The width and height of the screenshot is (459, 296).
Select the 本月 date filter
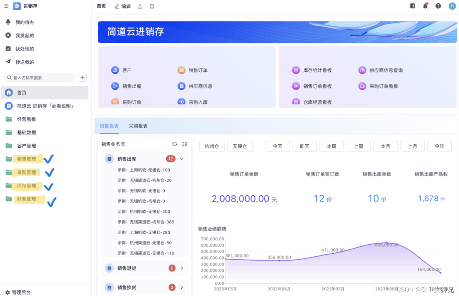click(x=385, y=146)
